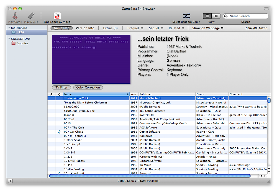
Task: Select '...sein letzter Trick' in the list
Action: tap(157, 98)
